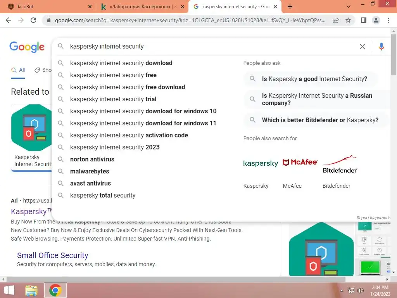Click the vertical scrollbar thumb
Viewport: 397px width, 298px height.
click(x=394, y=54)
